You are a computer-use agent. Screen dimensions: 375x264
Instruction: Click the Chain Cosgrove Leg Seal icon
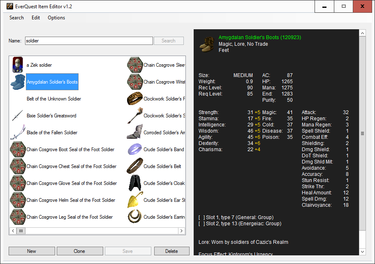point(18,217)
